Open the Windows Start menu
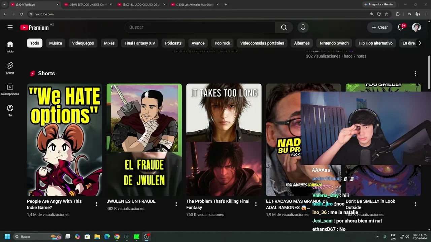431x242 pixels. pyautogui.click(x=7, y=237)
